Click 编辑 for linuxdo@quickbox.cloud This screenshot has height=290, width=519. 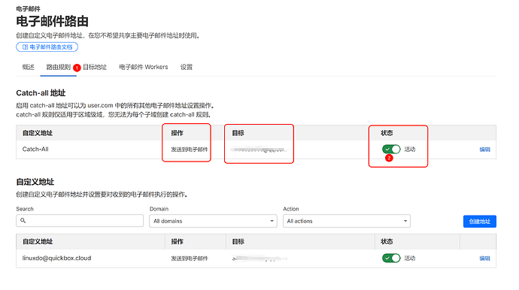(x=485, y=258)
